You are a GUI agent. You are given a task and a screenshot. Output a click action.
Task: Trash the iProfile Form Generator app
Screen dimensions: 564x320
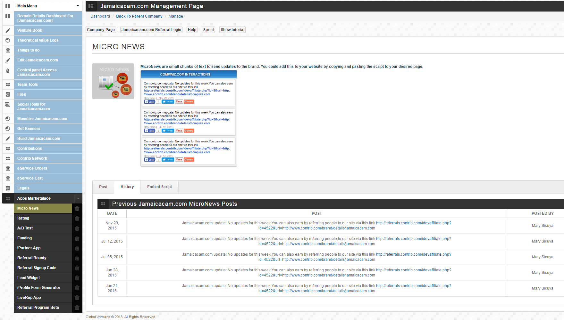click(x=77, y=288)
